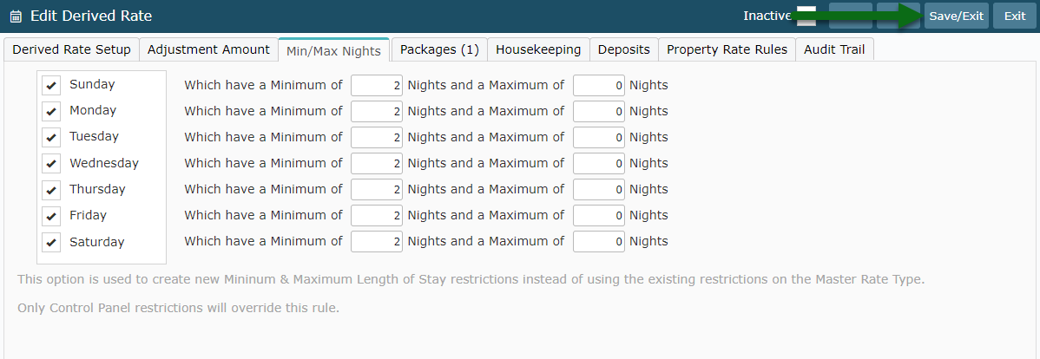Open the Derived Rate Setup tab

click(x=72, y=49)
